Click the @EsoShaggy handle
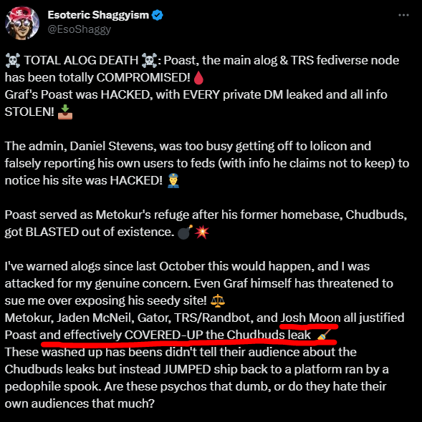The height and width of the screenshot is (422, 422). tap(80, 29)
